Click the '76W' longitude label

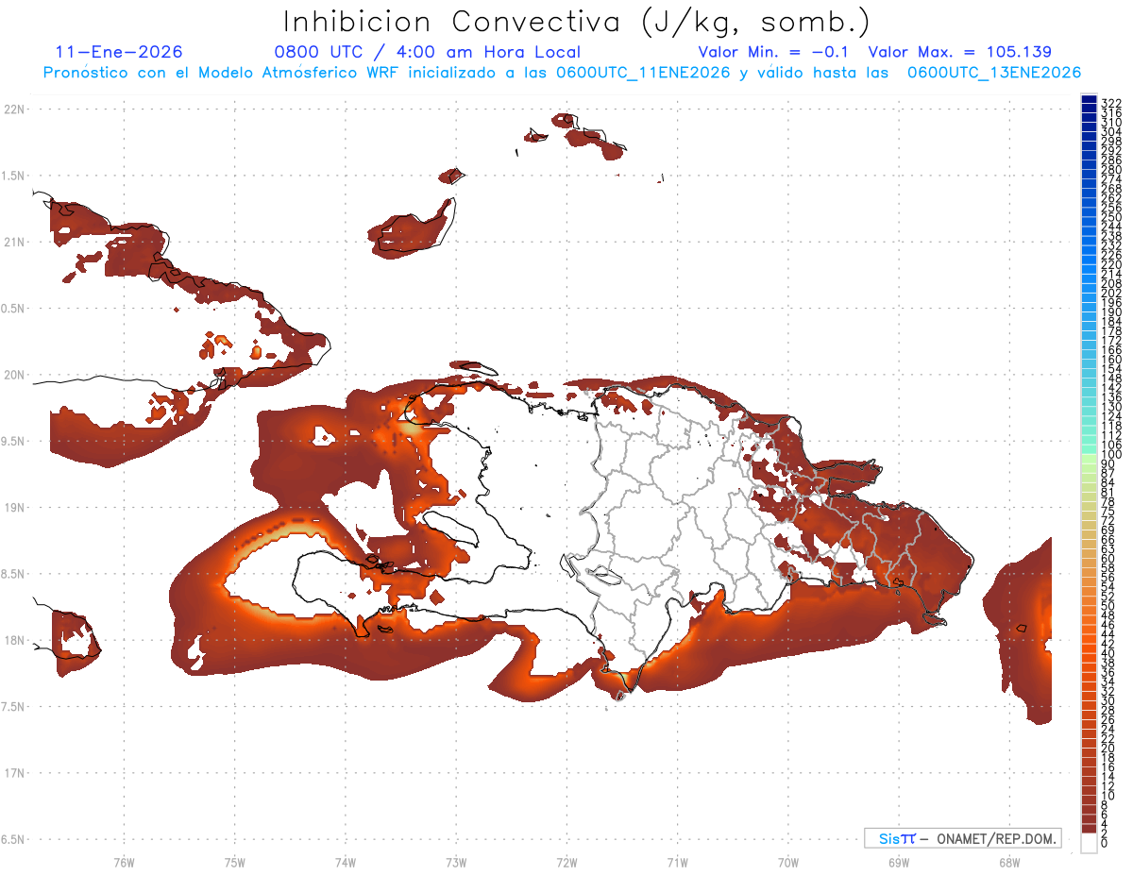pos(124,862)
